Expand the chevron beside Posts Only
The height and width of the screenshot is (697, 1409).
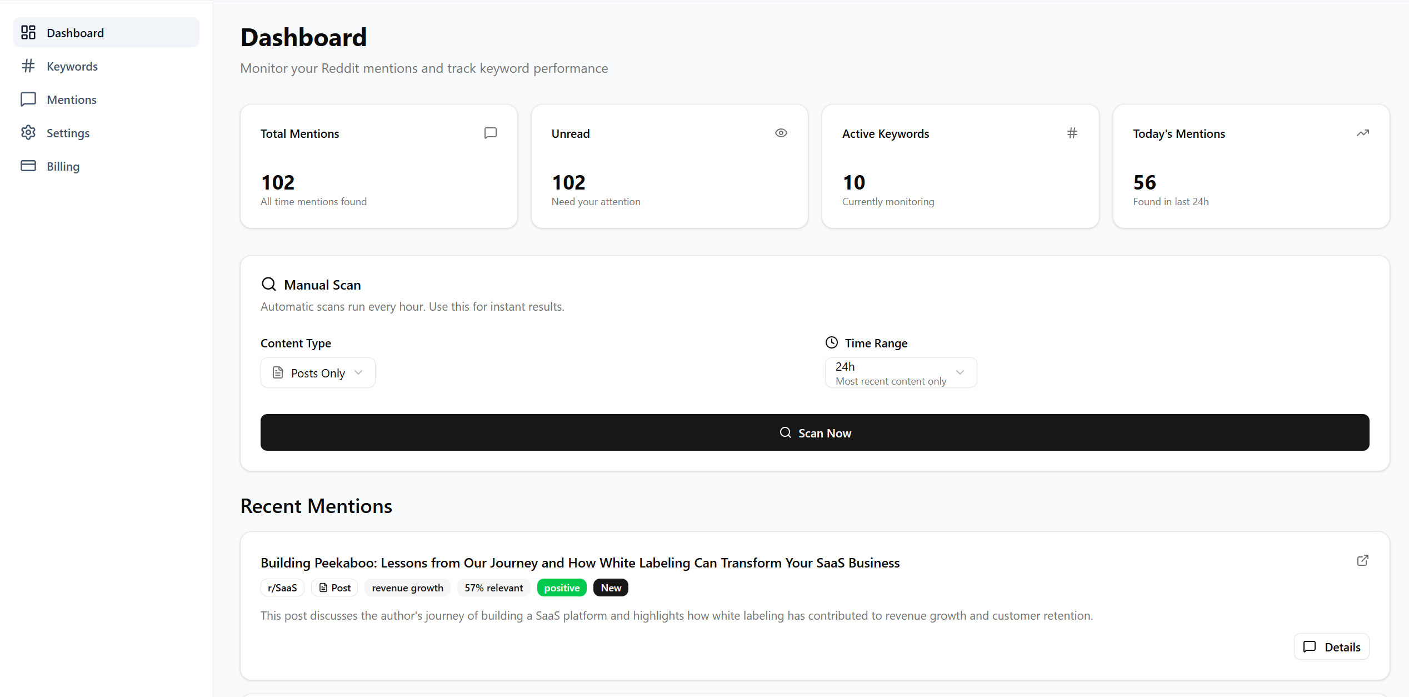(x=358, y=372)
